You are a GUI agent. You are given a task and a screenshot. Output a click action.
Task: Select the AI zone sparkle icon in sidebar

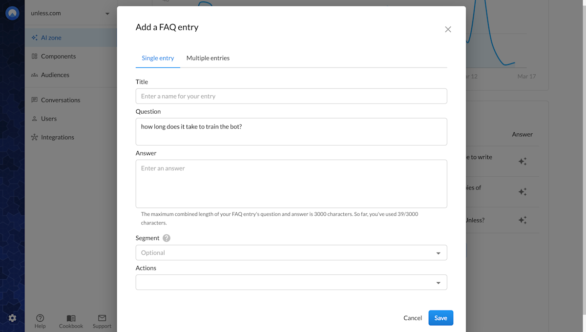point(34,37)
